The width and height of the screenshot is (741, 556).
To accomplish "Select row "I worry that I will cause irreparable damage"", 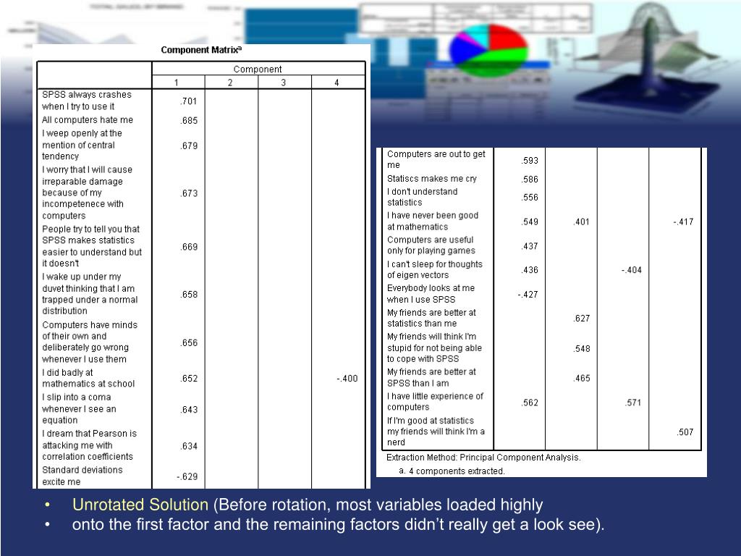I will click(88, 193).
